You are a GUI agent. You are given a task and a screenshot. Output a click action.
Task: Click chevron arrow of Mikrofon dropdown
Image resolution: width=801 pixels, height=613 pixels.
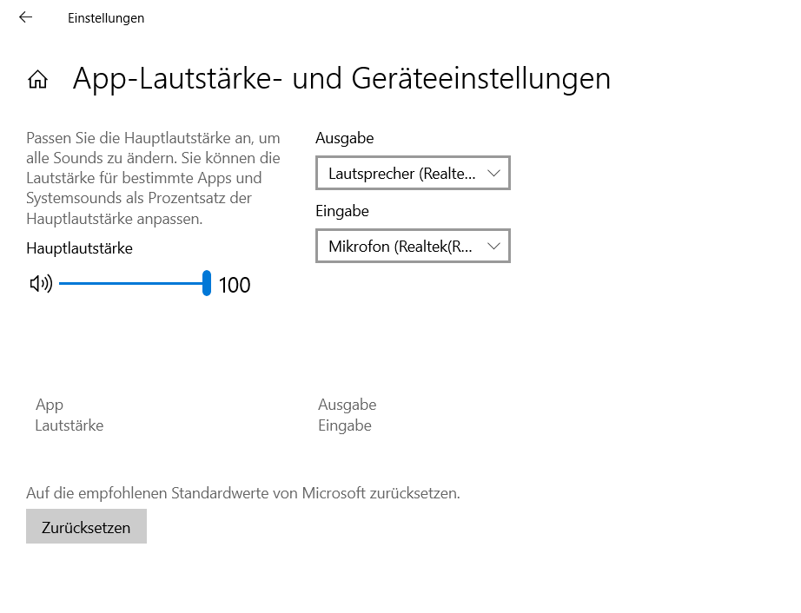coord(493,247)
